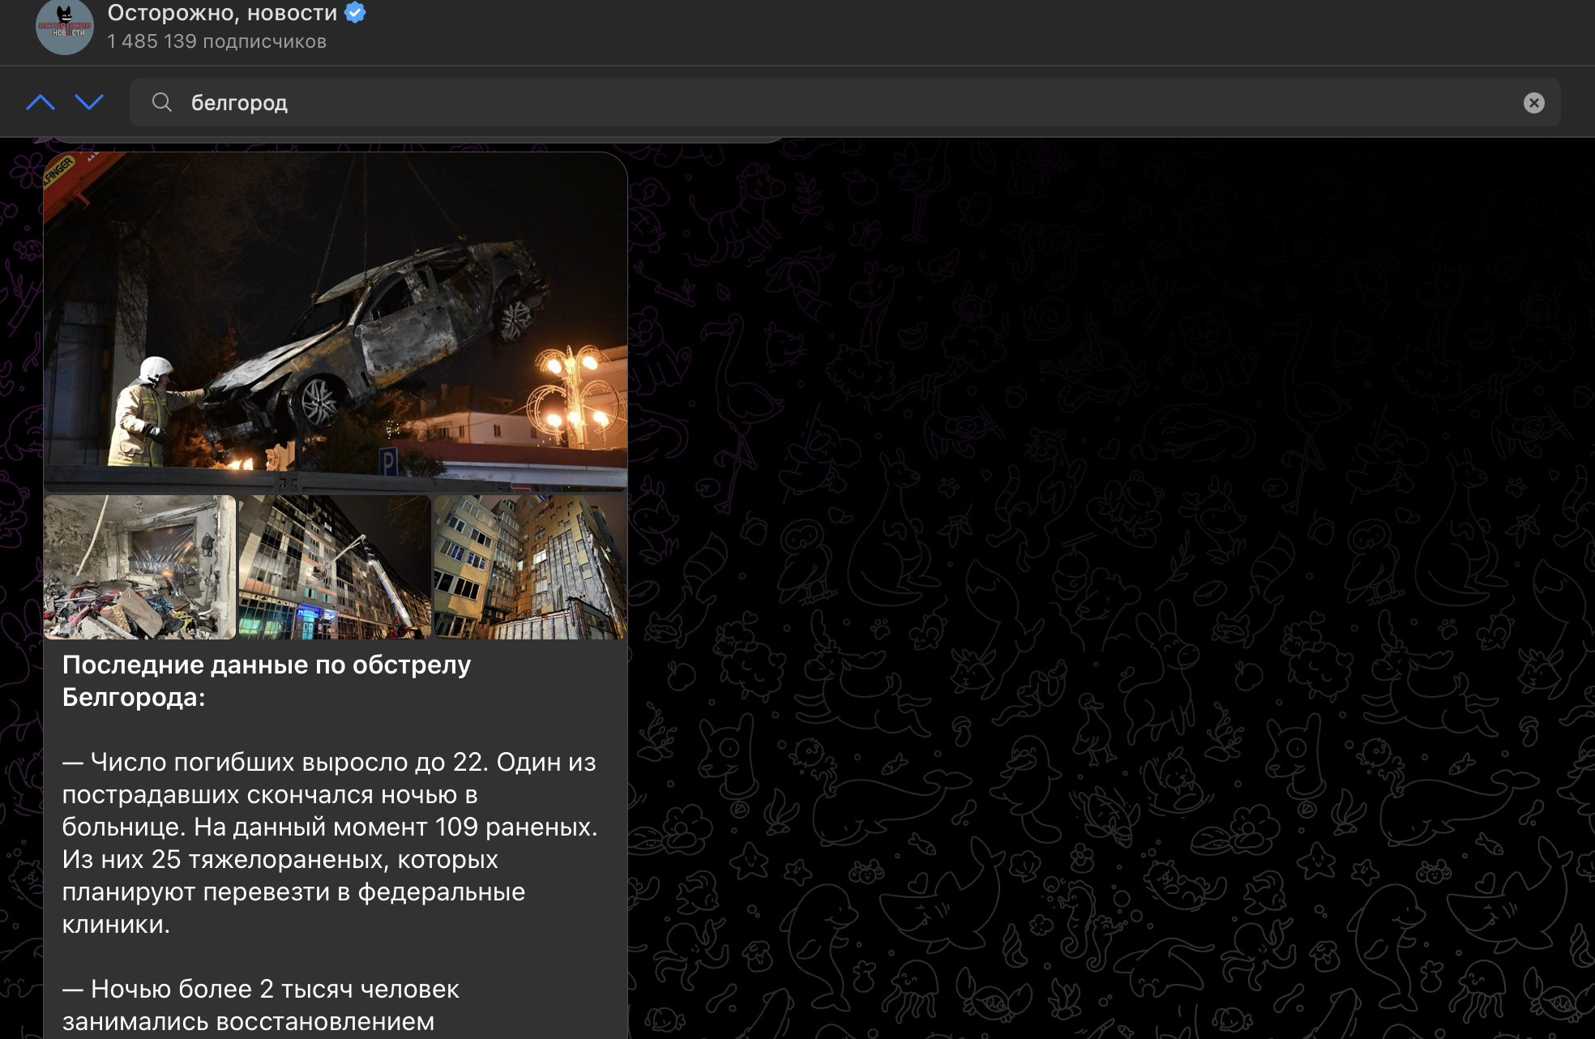Open channel info via Осторожно, новости title
This screenshot has width=1595, height=1039.
(222, 13)
